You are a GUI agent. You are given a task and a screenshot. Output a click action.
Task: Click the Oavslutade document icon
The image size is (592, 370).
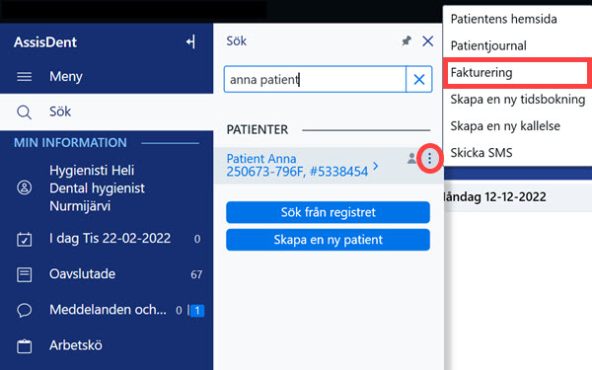[x=24, y=274]
